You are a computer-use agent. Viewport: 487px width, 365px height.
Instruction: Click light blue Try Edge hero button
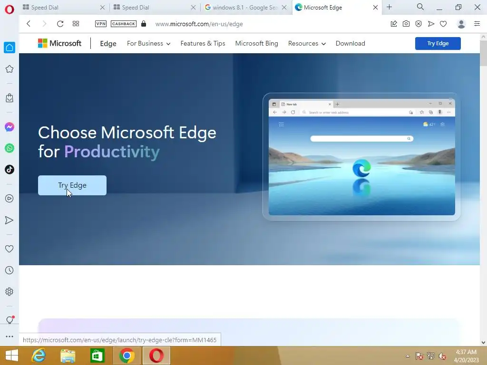point(72,185)
